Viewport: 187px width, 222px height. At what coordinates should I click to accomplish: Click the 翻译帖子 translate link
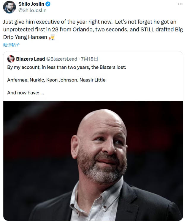(x=12, y=45)
